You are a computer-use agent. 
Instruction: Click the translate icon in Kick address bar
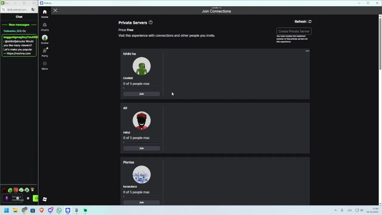33,10
